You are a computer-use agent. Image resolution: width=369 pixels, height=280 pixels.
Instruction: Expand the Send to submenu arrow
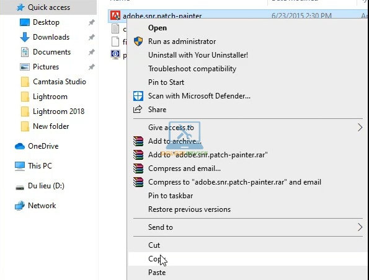tap(360, 227)
